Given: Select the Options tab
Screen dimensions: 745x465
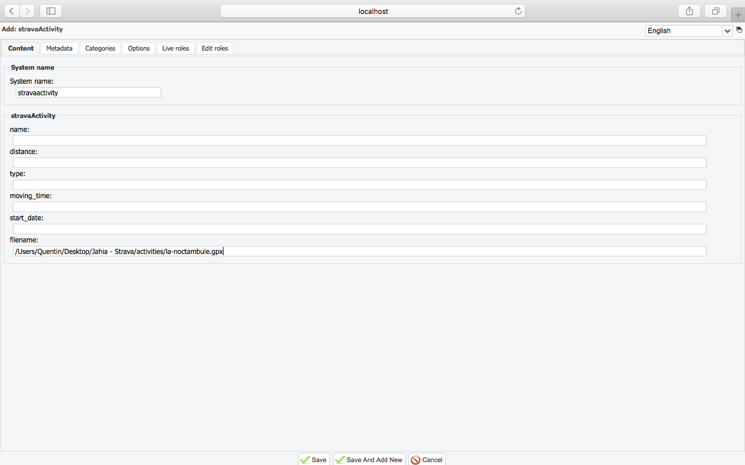Looking at the screenshot, I should (x=139, y=48).
